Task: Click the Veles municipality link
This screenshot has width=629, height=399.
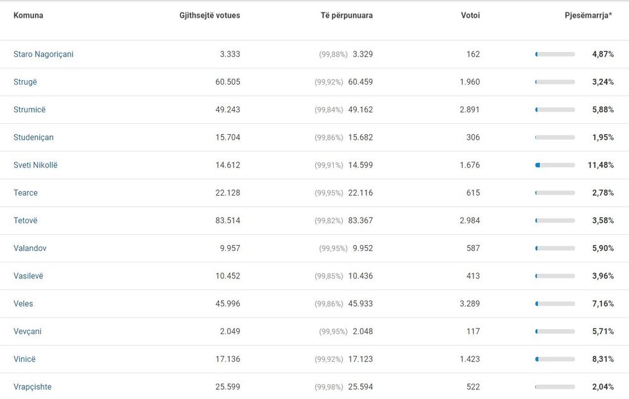Action: [23, 303]
